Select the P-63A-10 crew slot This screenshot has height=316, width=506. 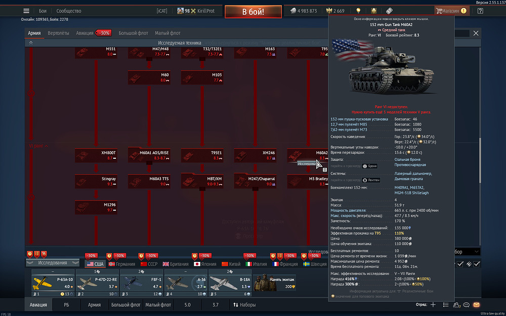pos(53,283)
